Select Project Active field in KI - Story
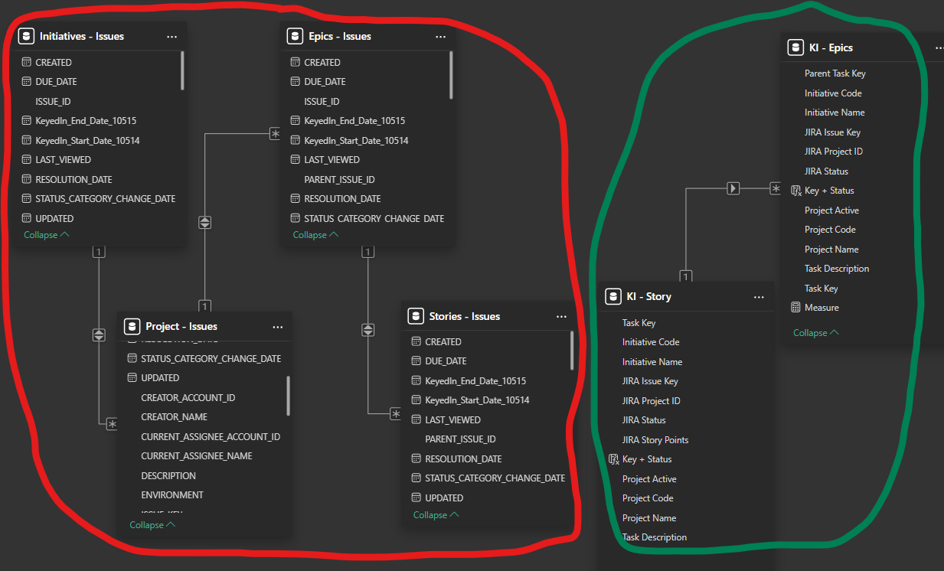944x571 pixels. (x=649, y=479)
